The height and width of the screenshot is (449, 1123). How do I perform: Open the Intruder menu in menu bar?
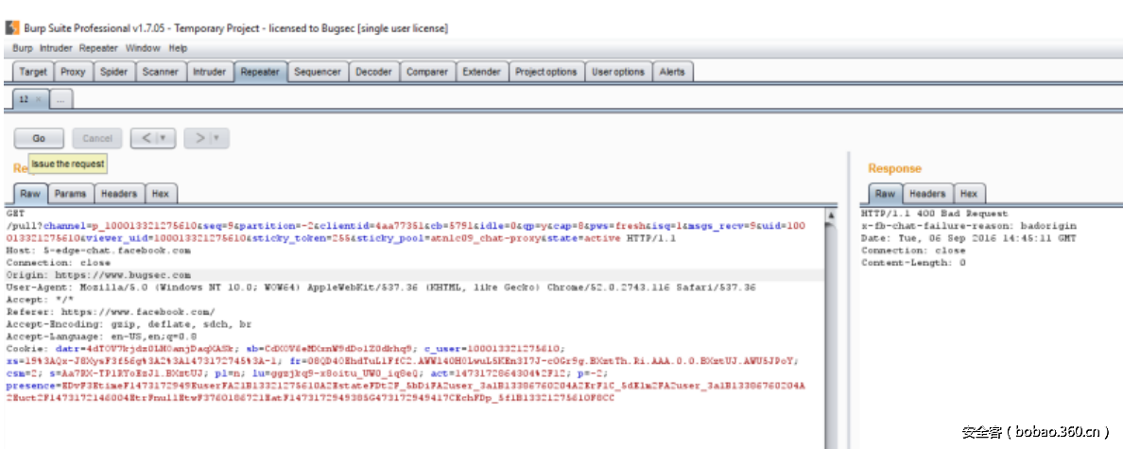(56, 48)
